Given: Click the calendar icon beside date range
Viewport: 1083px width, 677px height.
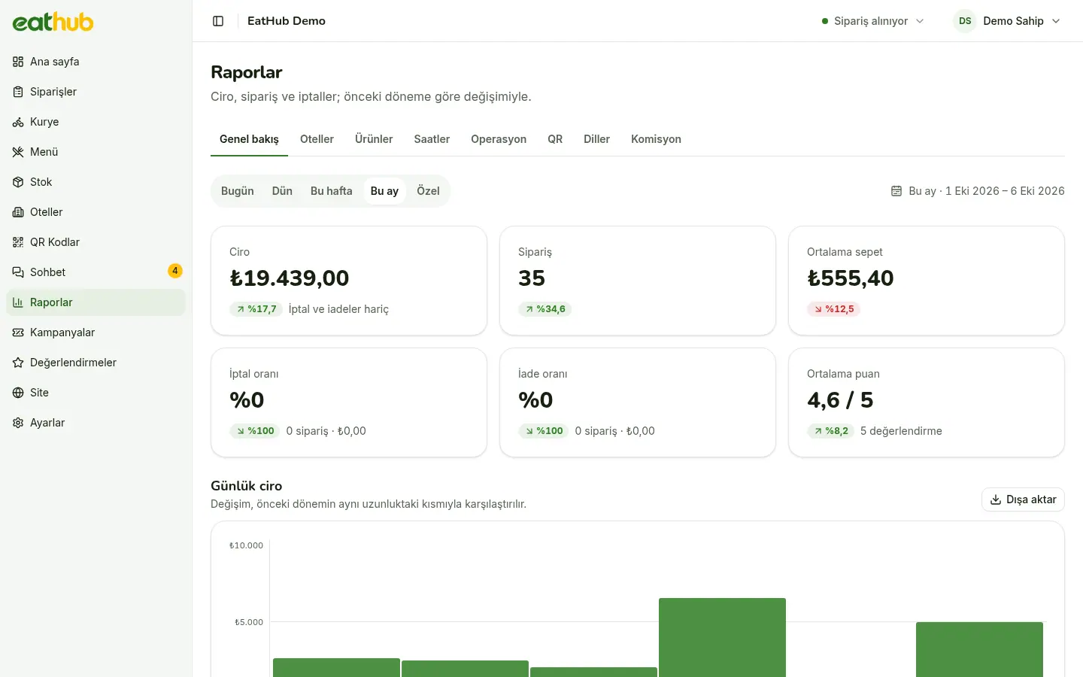Looking at the screenshot, I should 896,191.
